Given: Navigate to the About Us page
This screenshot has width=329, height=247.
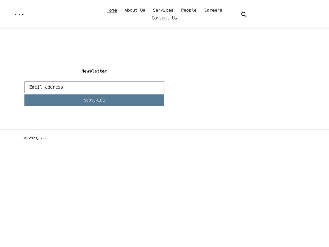Looking at the screenshot, I should pyautogui.click(x=135, y=10).
